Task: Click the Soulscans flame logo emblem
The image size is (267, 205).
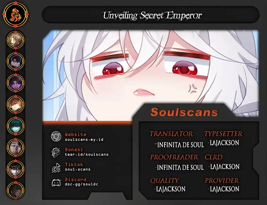Action: point(15,15)
